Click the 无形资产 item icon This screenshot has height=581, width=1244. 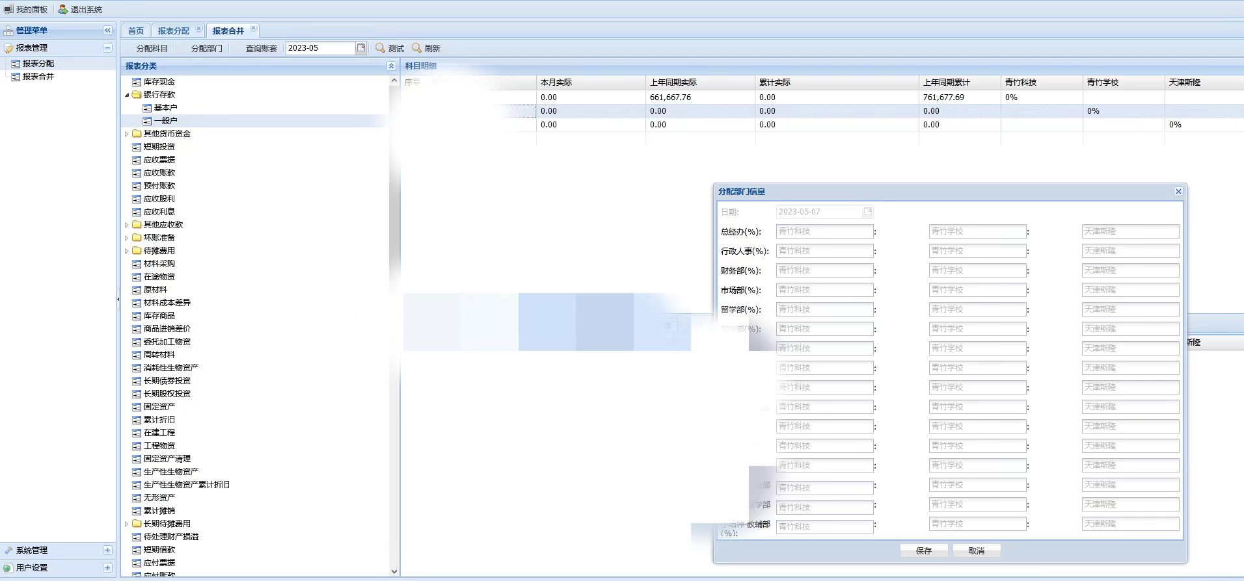[137, 498]
